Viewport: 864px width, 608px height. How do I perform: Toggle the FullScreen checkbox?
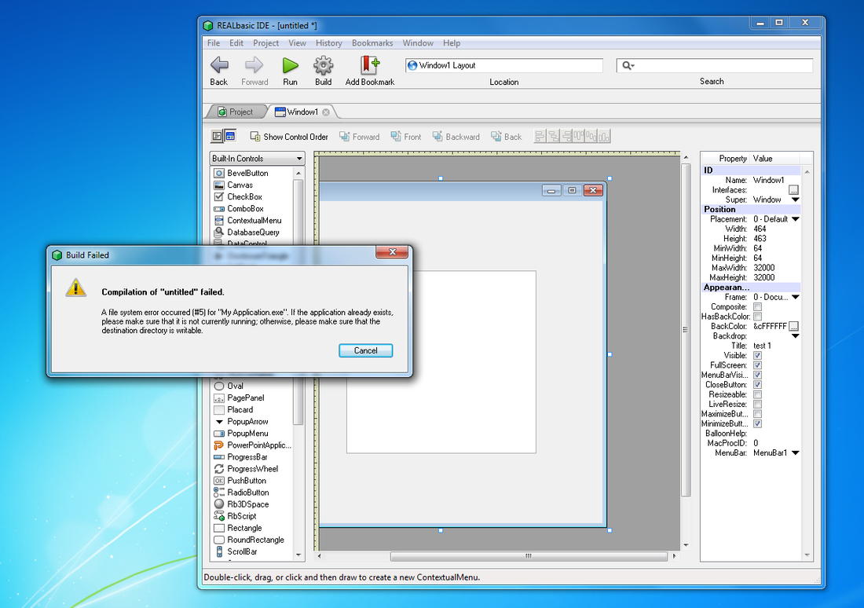click(758, 365)
